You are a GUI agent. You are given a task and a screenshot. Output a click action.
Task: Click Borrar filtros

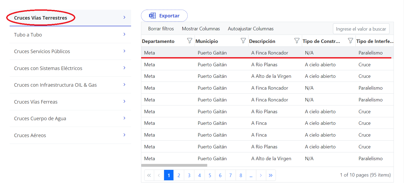click(161, 29)
